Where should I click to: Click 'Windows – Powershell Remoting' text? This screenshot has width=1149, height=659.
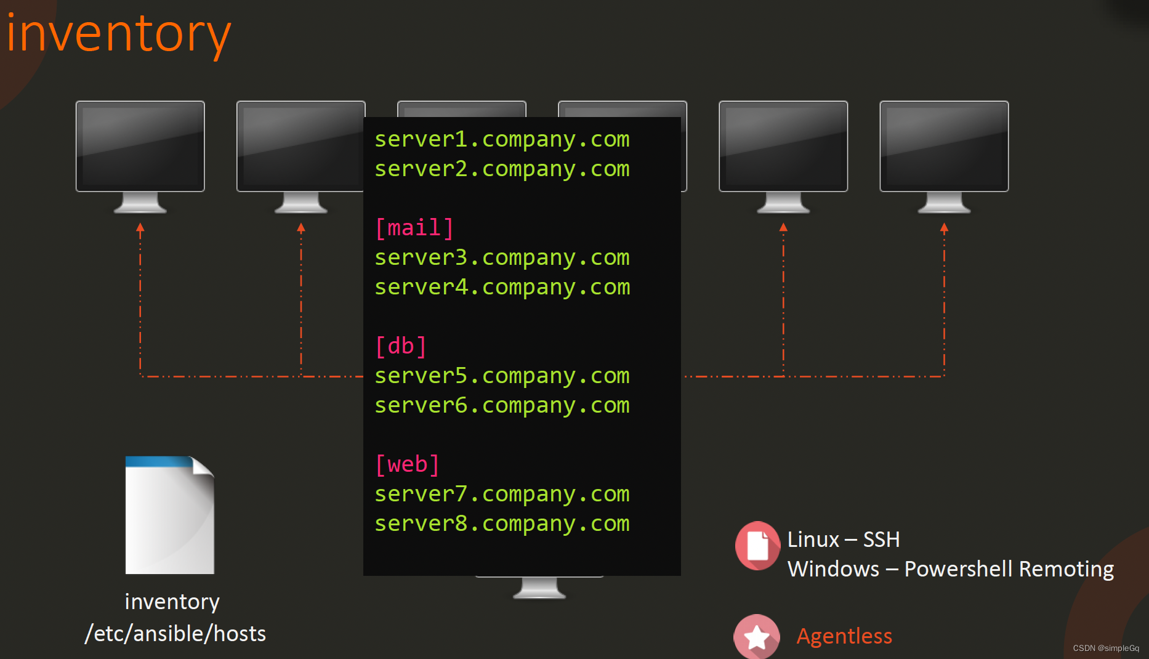click(951, 569)
